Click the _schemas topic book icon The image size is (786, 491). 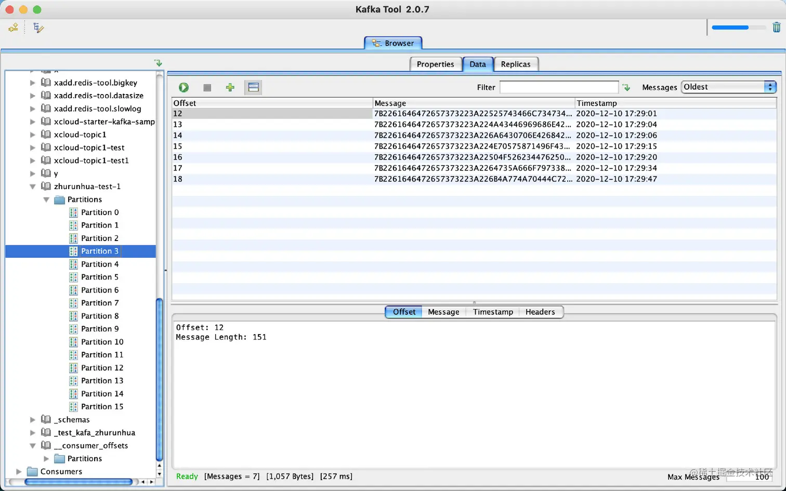tap(46, 419)
